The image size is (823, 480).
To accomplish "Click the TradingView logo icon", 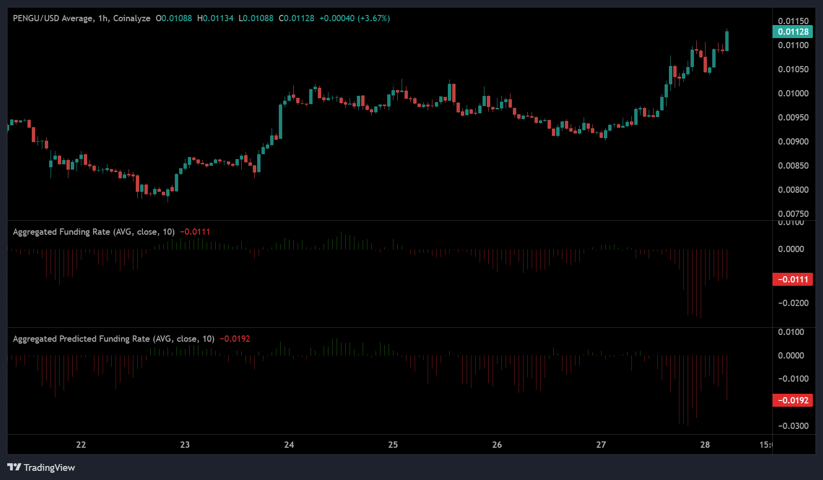I will point(14,467).
